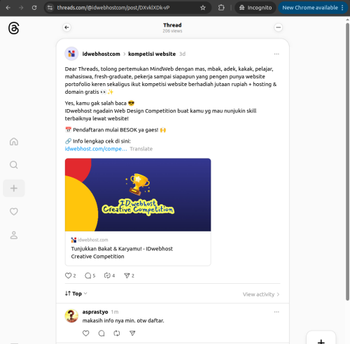Open asprastyo username link
Image resolution: width=350 pixels, height=344 pixels.
coord(95,312)
